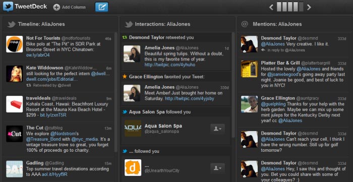The height and width of the screenshot is (182, 353).
Task: Click the Not For Tourists name
Action: pyautogui.click(x=43, y=38)
